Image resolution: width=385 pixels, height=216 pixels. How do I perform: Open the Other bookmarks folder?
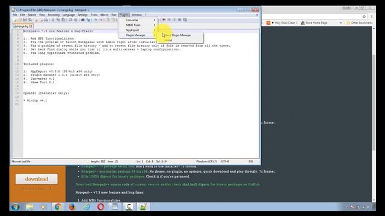pos(360,23)
